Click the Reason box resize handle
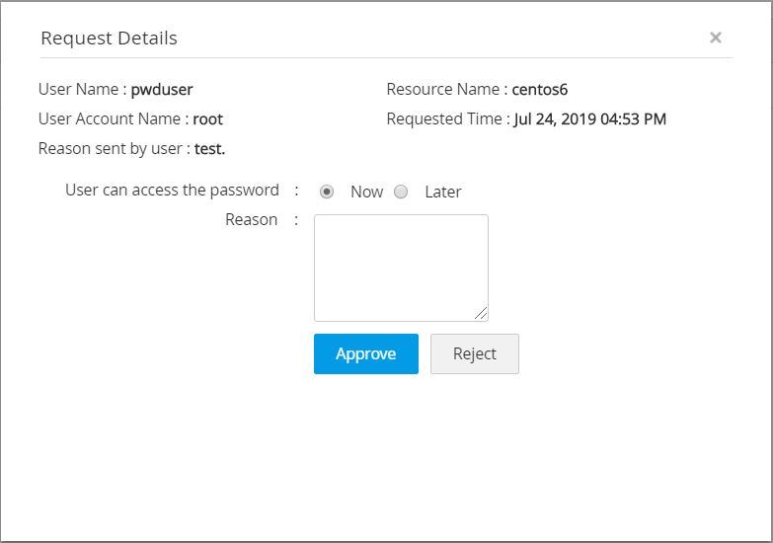Image resolution: width=773 pixels, height=543 pixels. point(481,314)
